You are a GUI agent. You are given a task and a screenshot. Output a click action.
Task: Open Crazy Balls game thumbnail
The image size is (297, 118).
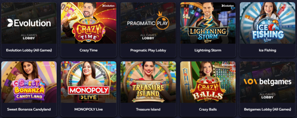tap(208, 82)
